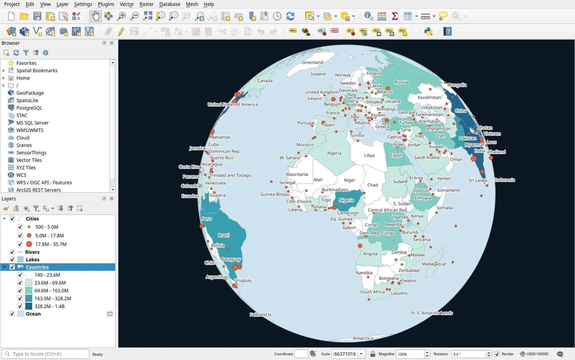Open the Scale dropdown list
Screen dimensions: 575x360
(361, 354)
